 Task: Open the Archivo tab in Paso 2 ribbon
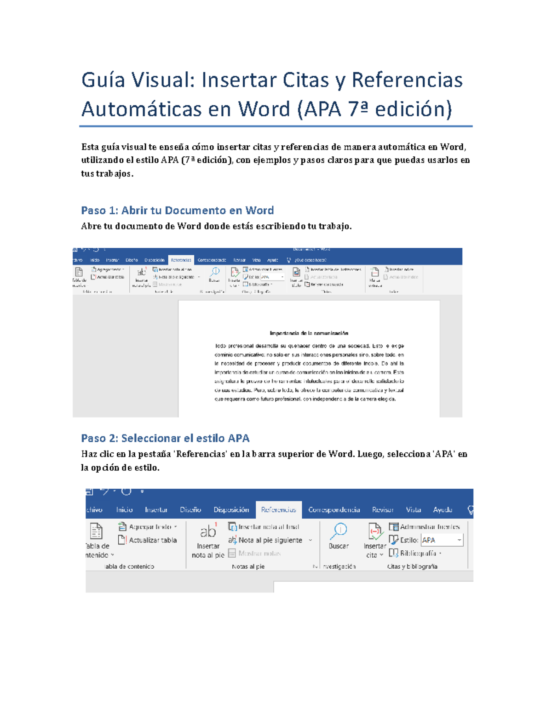(94, 509)
